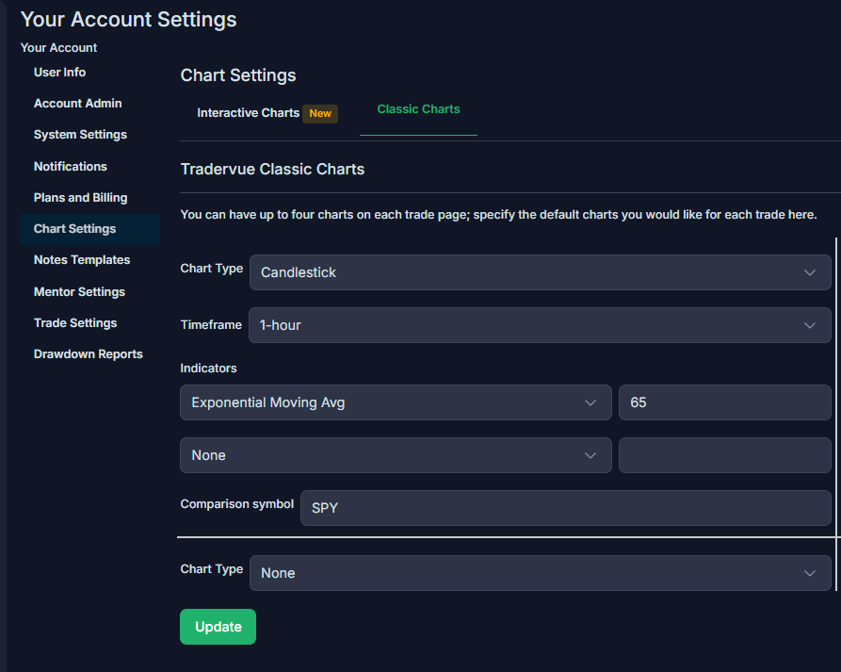Viewport: 841px width, 672px height.
Task: Click the Indicators label
Action: tap(208, 369)
